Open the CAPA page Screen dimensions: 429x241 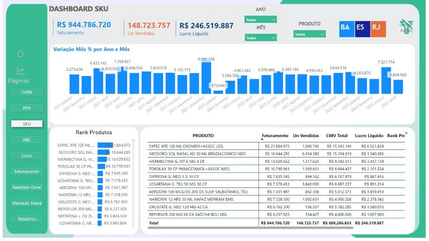(x=27, y=92)
